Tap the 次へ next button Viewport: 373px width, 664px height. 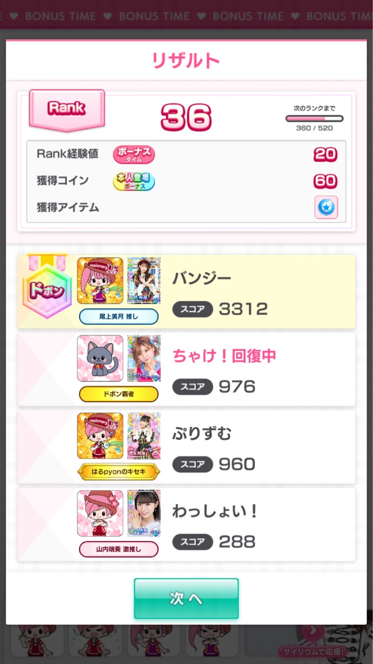click(186, 598)
